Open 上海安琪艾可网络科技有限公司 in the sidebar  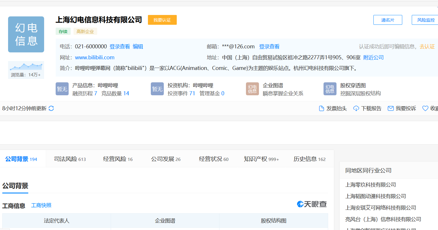381,208
